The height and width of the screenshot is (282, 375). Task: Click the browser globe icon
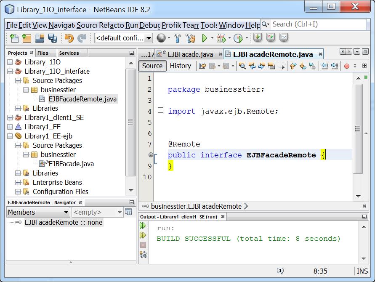[161, 38]
